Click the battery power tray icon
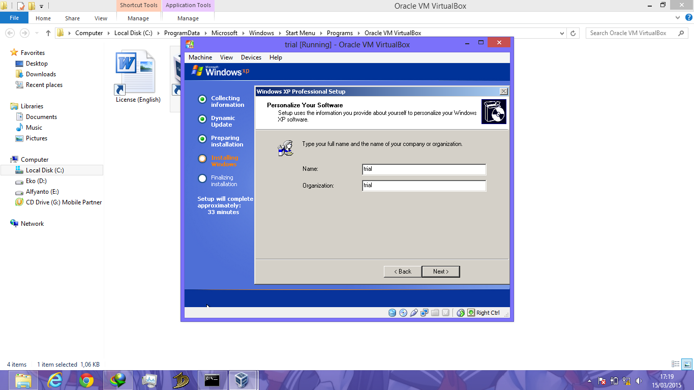The height and width of the screenshot is (390, 694). 614,381
